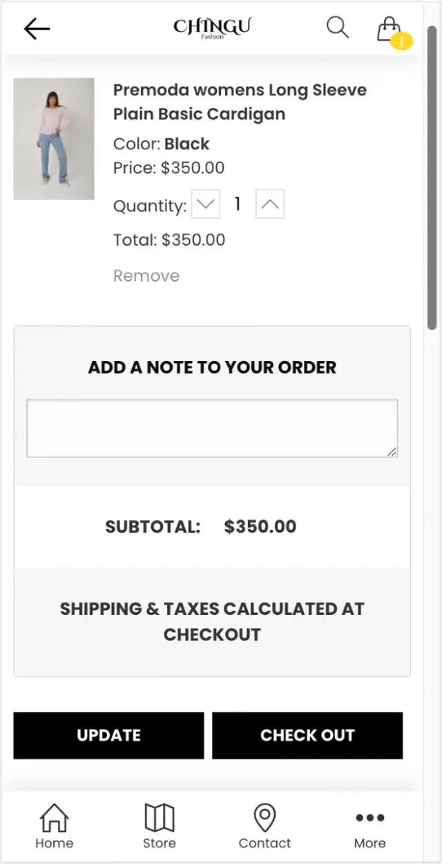Select the Contact tab label
The width and height of the screenshot is (442, 864).
[x=265, y=843]
